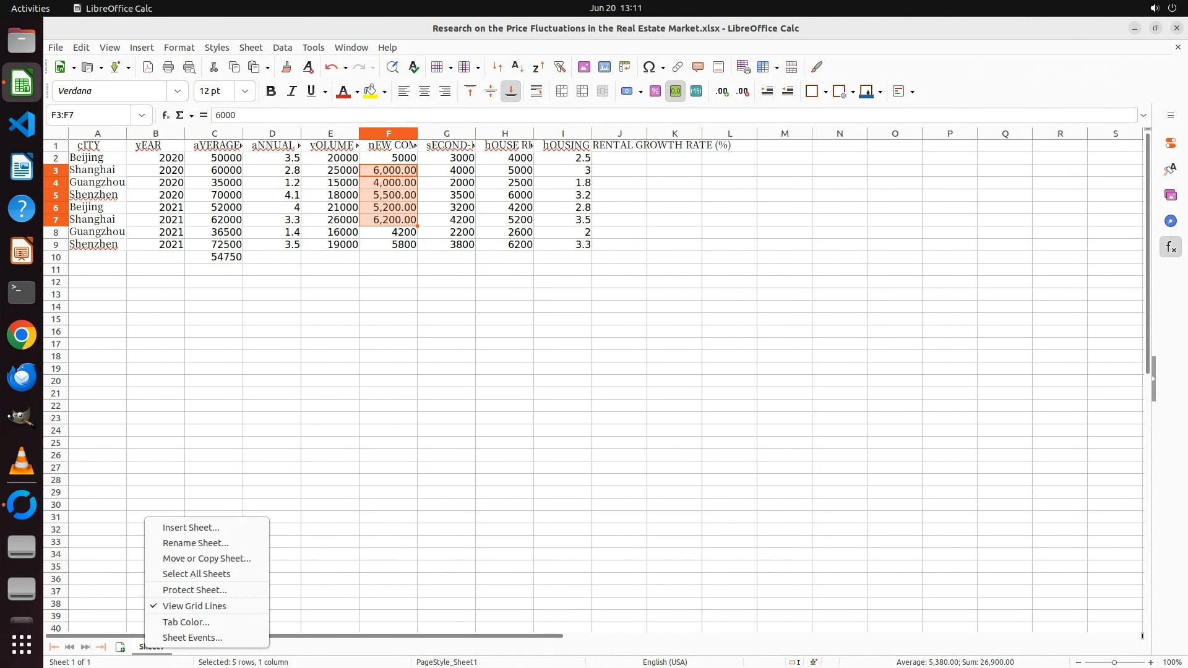Screen dimensions: 1188x668
Task: Open the Special Character (Omega) icon
Action: pyautogui.click(x=648, y=67)
